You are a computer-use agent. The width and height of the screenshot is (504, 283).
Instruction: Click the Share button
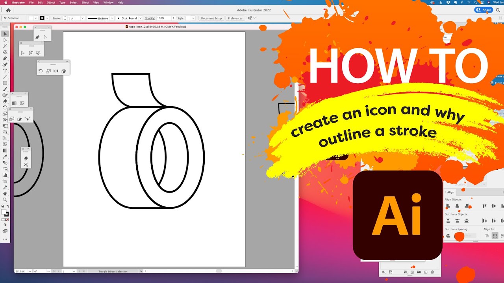pos(484,10)
